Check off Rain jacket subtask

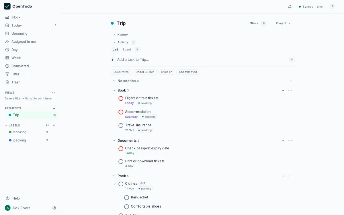click(127, 198)
